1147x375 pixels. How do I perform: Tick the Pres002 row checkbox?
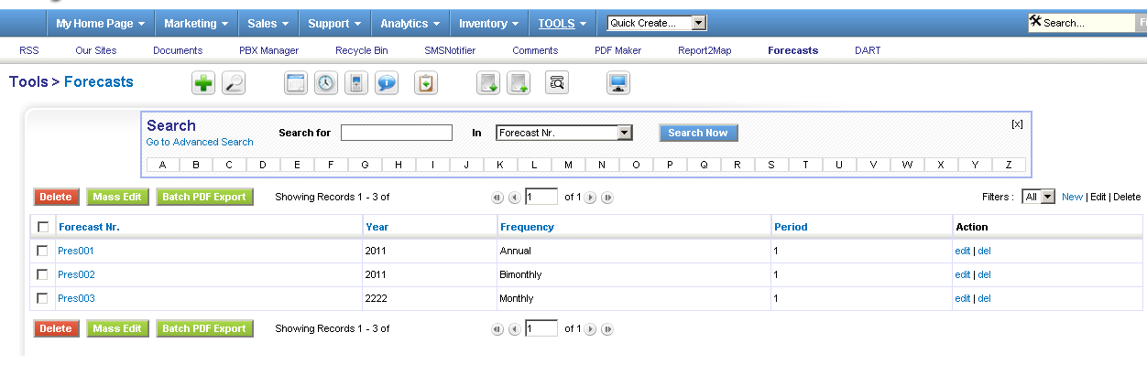coord(42,274)
